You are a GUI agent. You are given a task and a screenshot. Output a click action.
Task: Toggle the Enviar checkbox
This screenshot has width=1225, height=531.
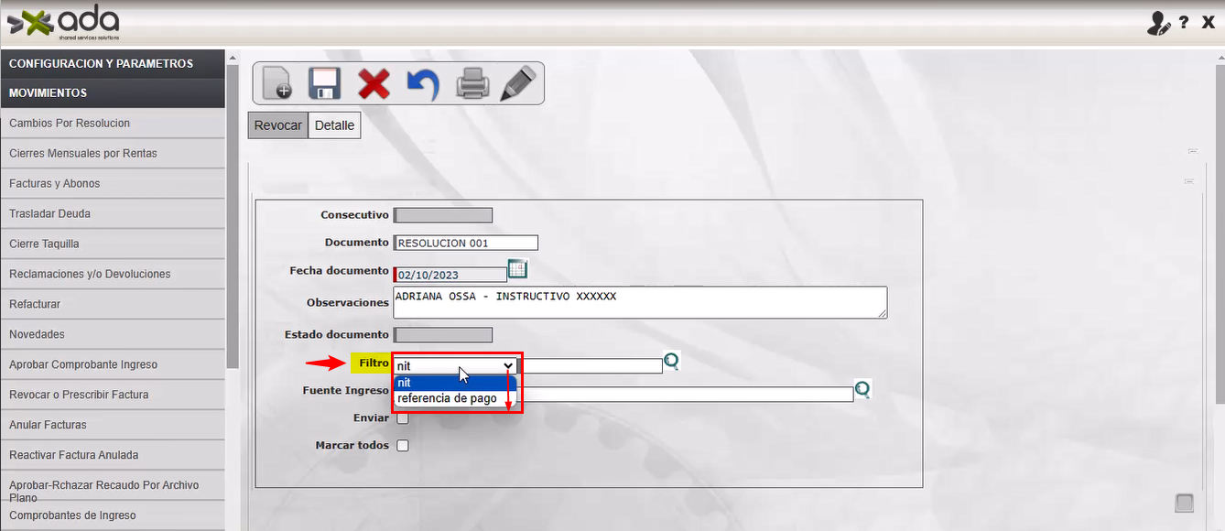point(402,418)
